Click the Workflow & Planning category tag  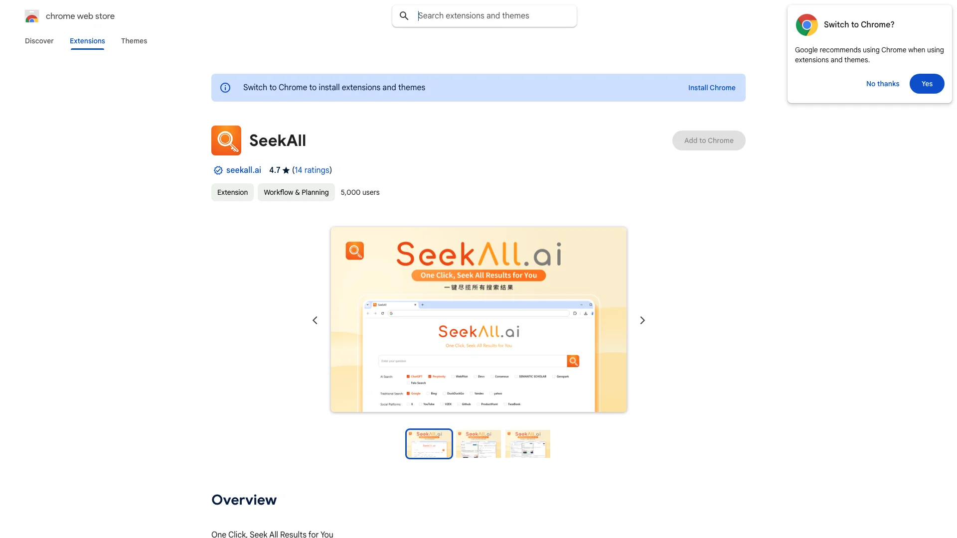click(296, 192)
